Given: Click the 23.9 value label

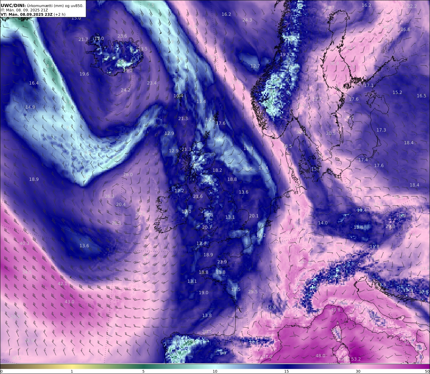Looking at the screenshot, I should click(x=222, y=262).
